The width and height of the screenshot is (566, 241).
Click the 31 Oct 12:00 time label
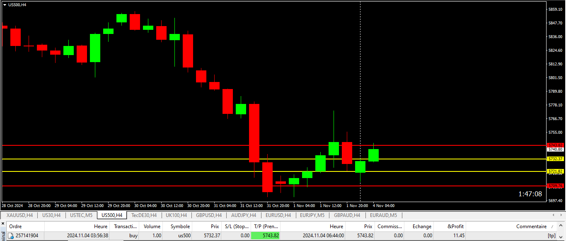click(x=252, y=206)
